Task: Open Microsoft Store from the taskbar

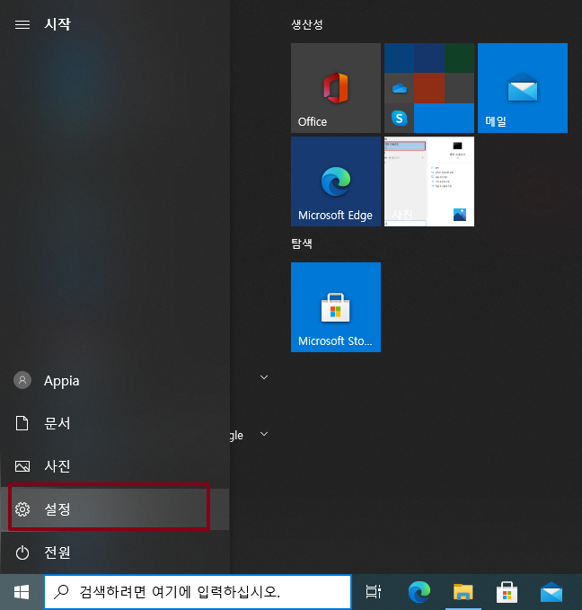Action: pyautogui.click(x=507, y=592)
